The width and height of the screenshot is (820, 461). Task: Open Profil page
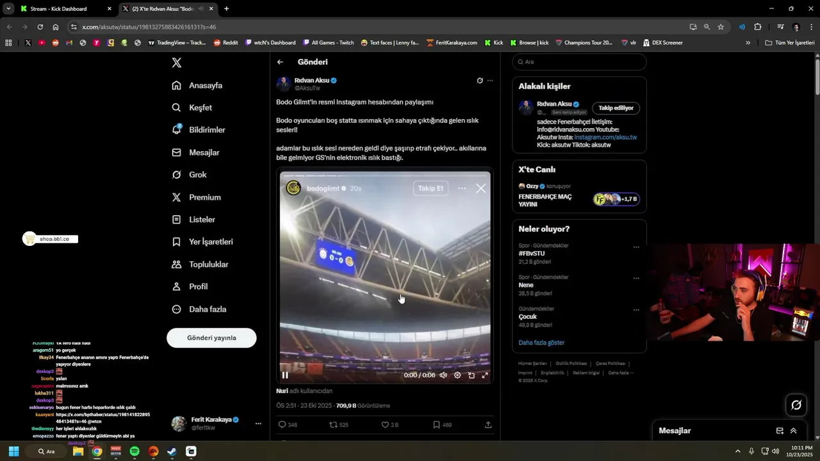(190, 287)
